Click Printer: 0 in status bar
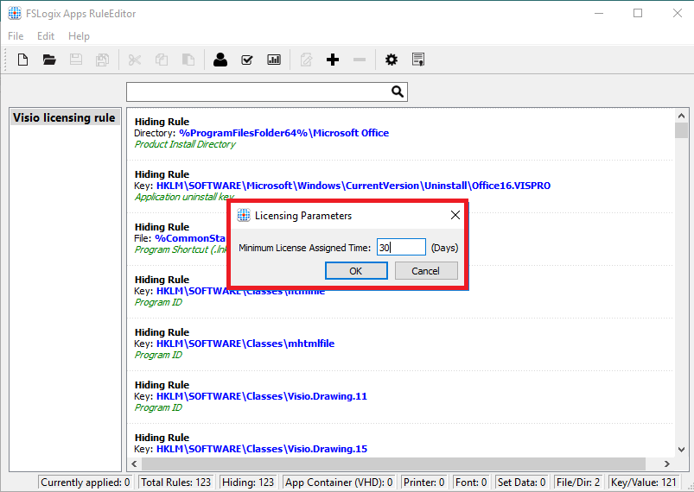This screenshot has height=492, width=694. [x=423, y=483]
